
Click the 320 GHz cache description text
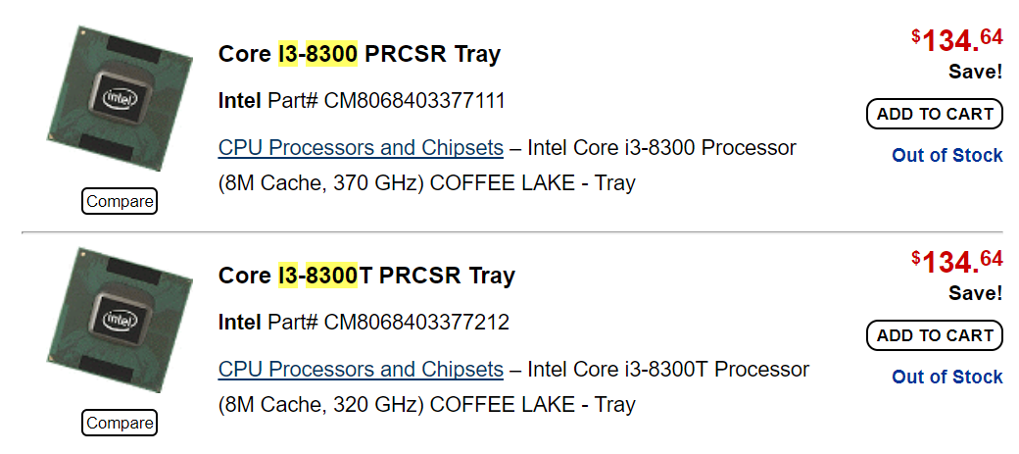426,405
